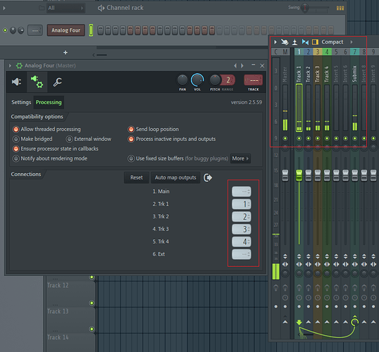The height and width of the screenshot is (352, 379).
Task: Click the output arrow icon beside Auto map outputs
Action: [x=208, y=178]
